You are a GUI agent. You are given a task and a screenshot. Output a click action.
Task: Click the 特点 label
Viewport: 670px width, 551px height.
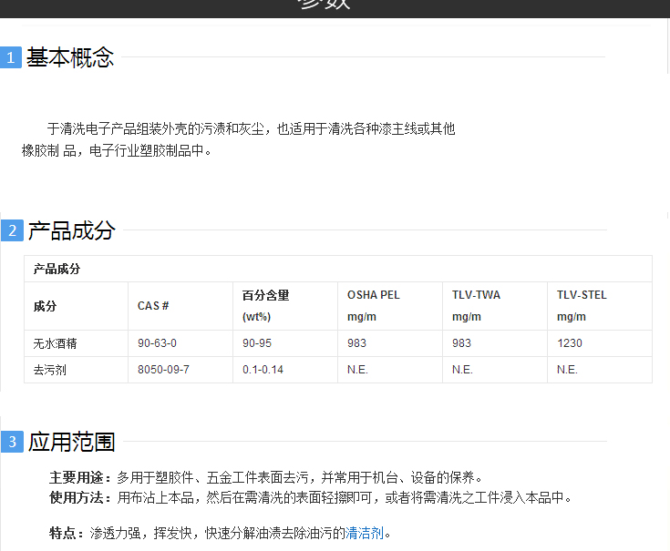67,533
